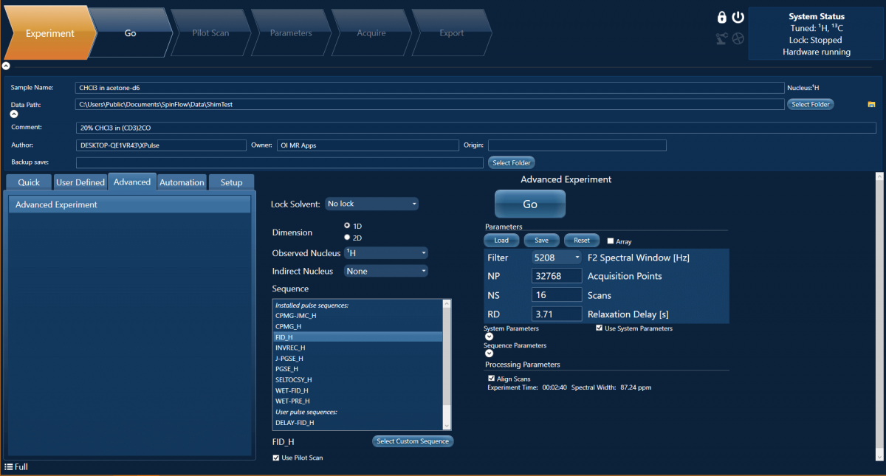The image size is (886, 476).
Task: Open the Filter 5208 dropdown
Action: [x=557, y=258]
